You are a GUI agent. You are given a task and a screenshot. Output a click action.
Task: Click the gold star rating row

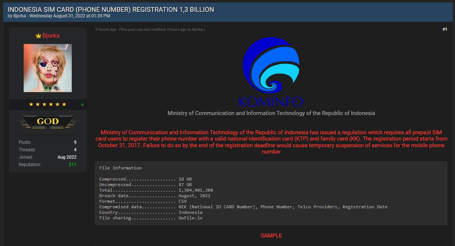click(48, 105)
